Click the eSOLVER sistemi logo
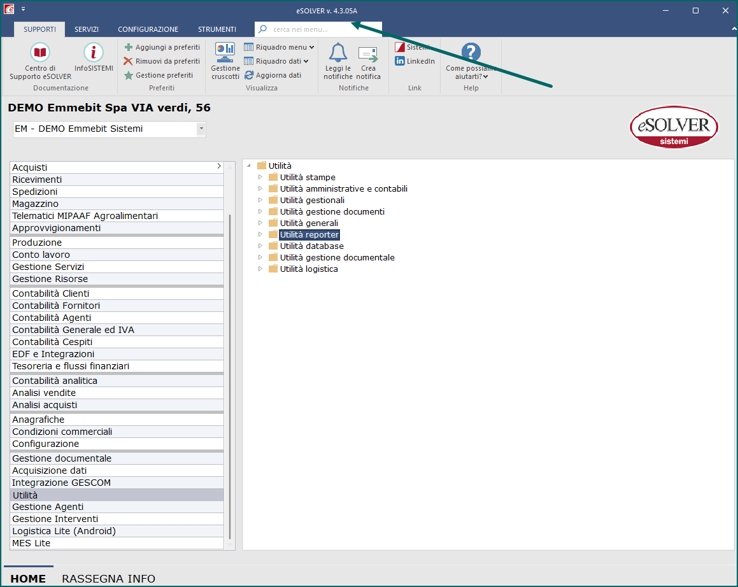Viewport: 738px width, 587px height. (674, 127)
